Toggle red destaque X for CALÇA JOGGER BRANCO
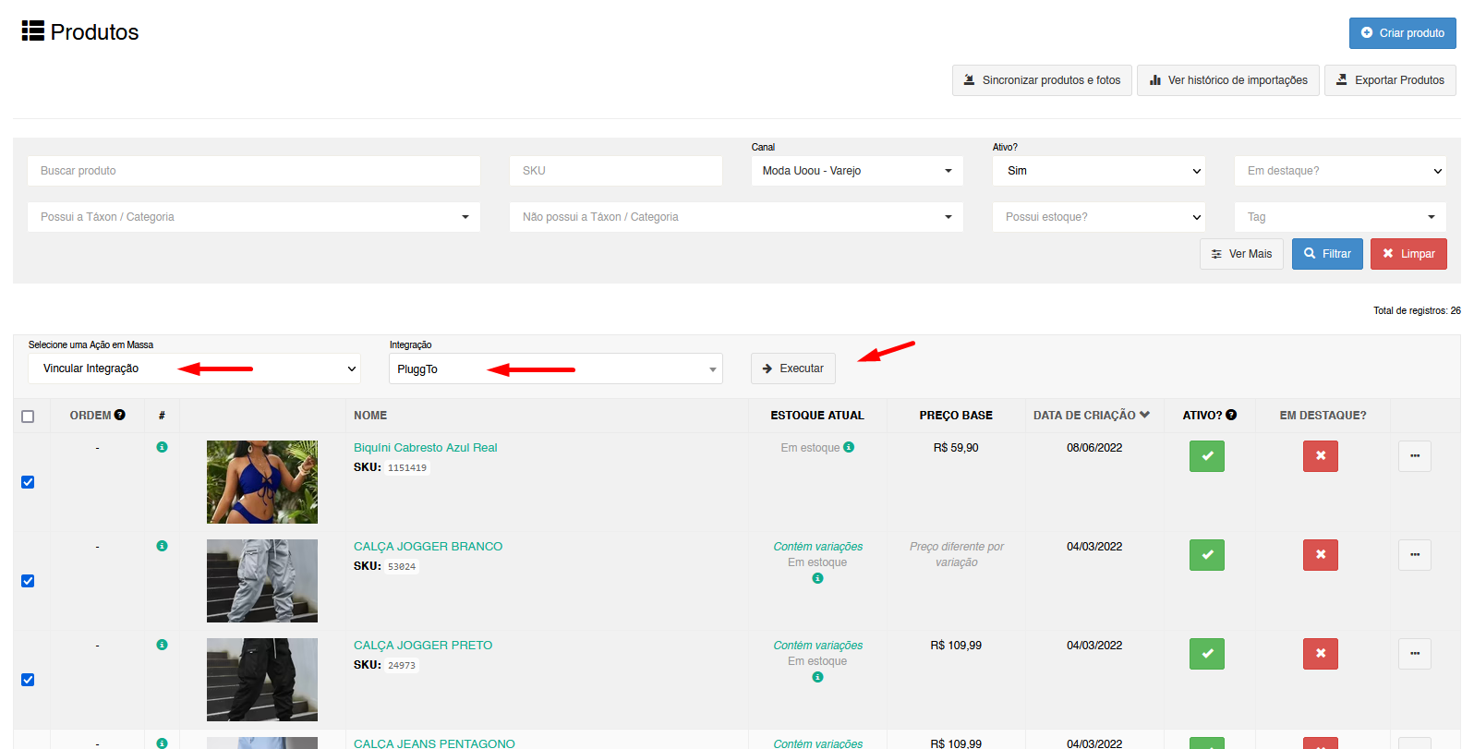 pyautogui.click(x=1321, y=555)
